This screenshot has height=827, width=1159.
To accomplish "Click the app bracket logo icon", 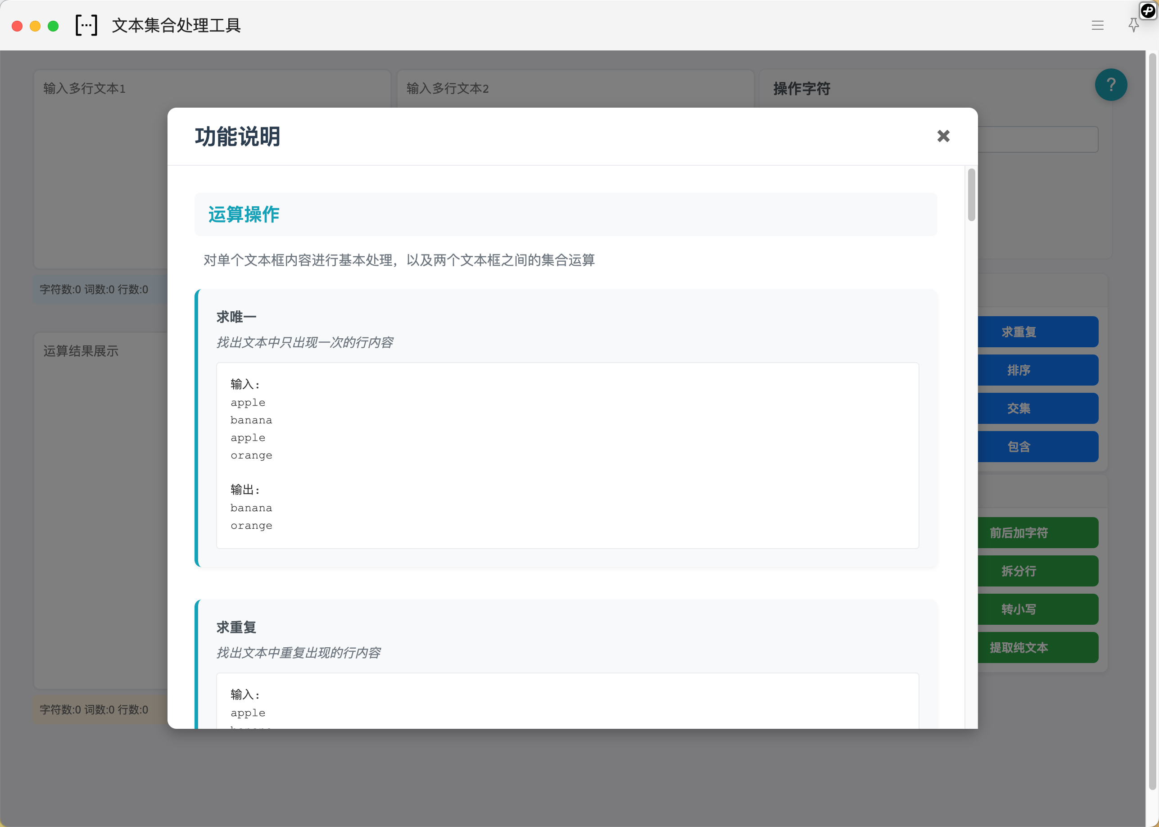I will click(86, 25).
